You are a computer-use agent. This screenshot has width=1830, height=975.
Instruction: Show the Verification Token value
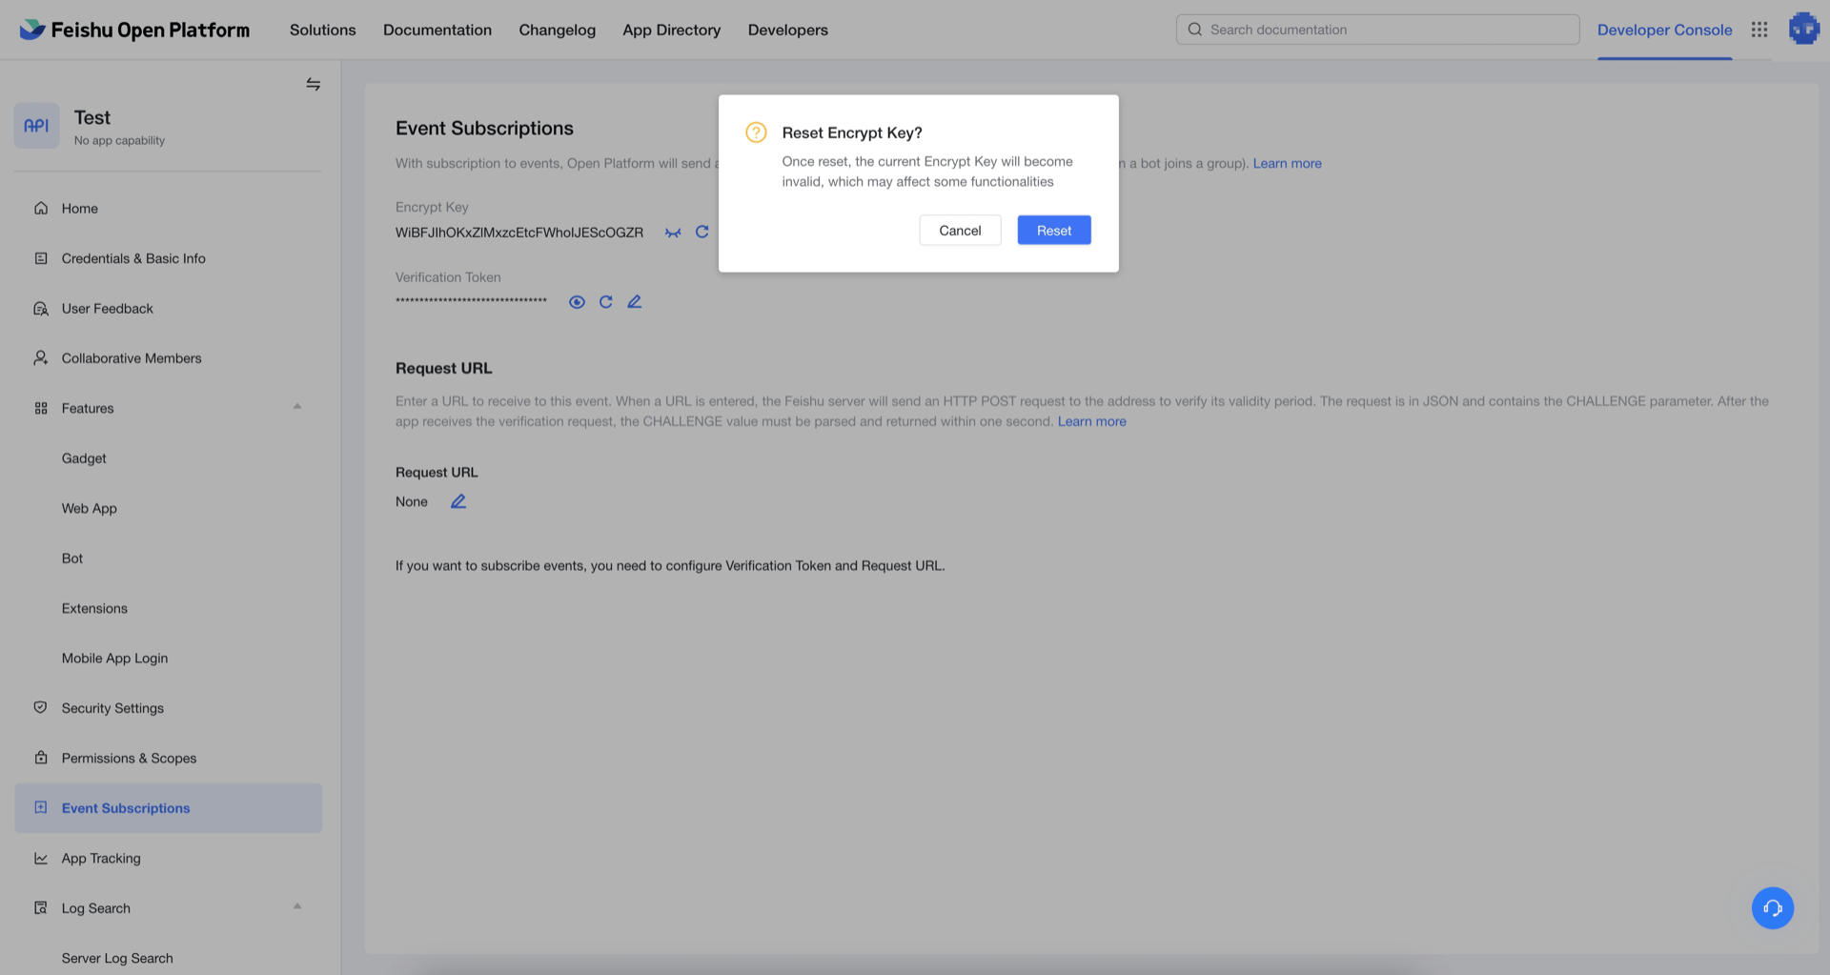point(577,302)
